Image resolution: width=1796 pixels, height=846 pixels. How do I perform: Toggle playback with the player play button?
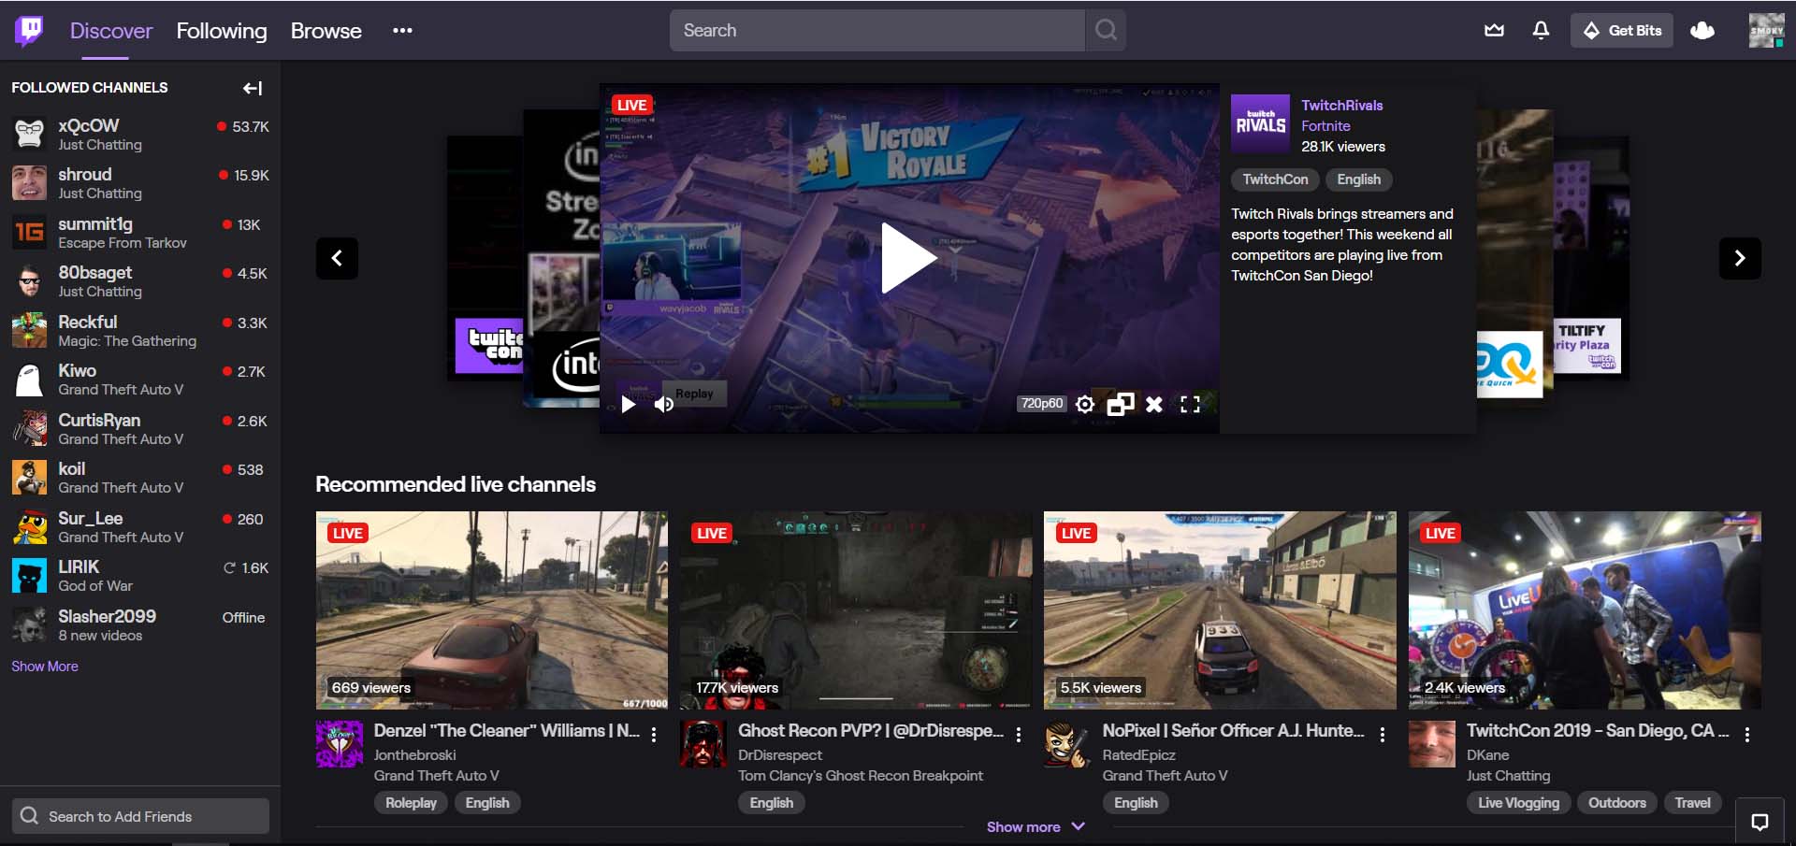point(629,404)
